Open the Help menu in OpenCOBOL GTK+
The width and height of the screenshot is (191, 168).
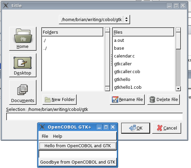point(58,136)
